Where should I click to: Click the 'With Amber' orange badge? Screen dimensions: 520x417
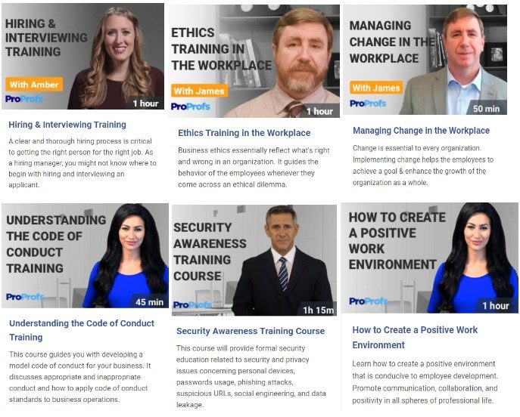[x=34, y=85]
